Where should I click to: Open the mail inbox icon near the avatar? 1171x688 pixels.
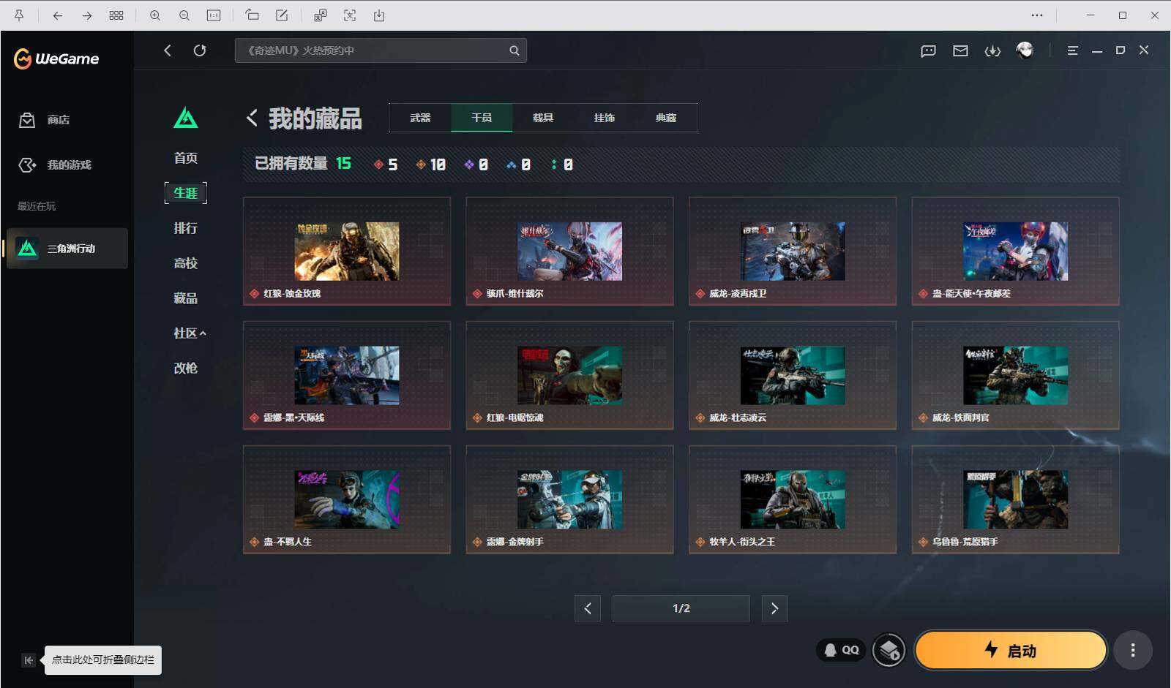pos(960,50)
